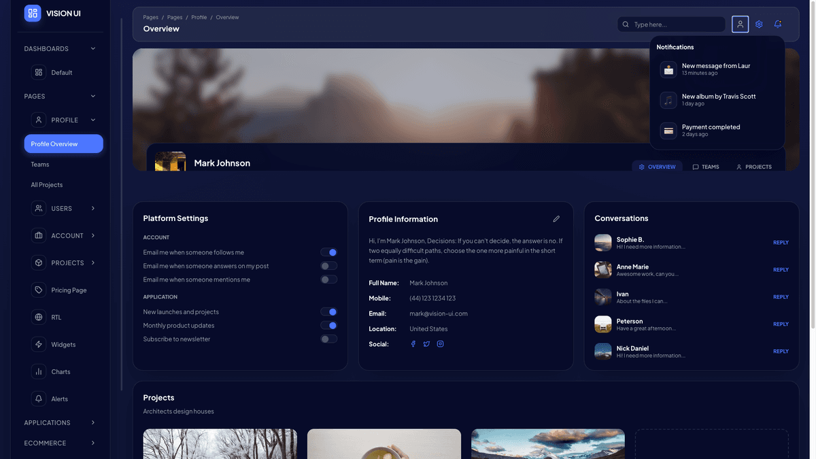Image resolution: width=816 pixels, height=459 pixels.
Task: Click REPLY next to Sophie B.'s conversation
Action: [780, 243]
